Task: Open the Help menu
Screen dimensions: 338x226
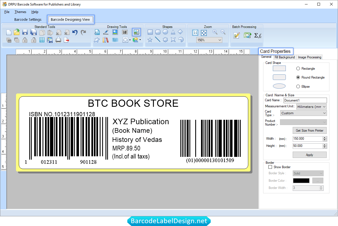Action: point(35,12)
